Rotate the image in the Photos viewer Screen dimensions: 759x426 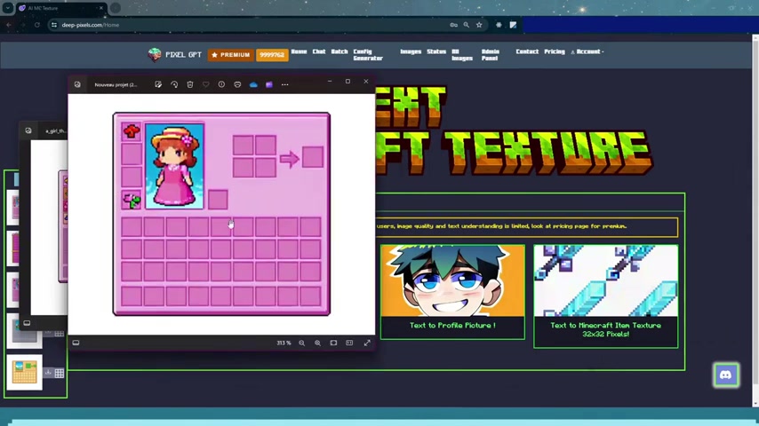(x=174, y=84)
